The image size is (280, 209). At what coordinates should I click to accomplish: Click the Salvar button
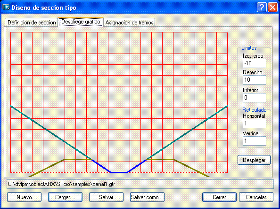[106, 197]
